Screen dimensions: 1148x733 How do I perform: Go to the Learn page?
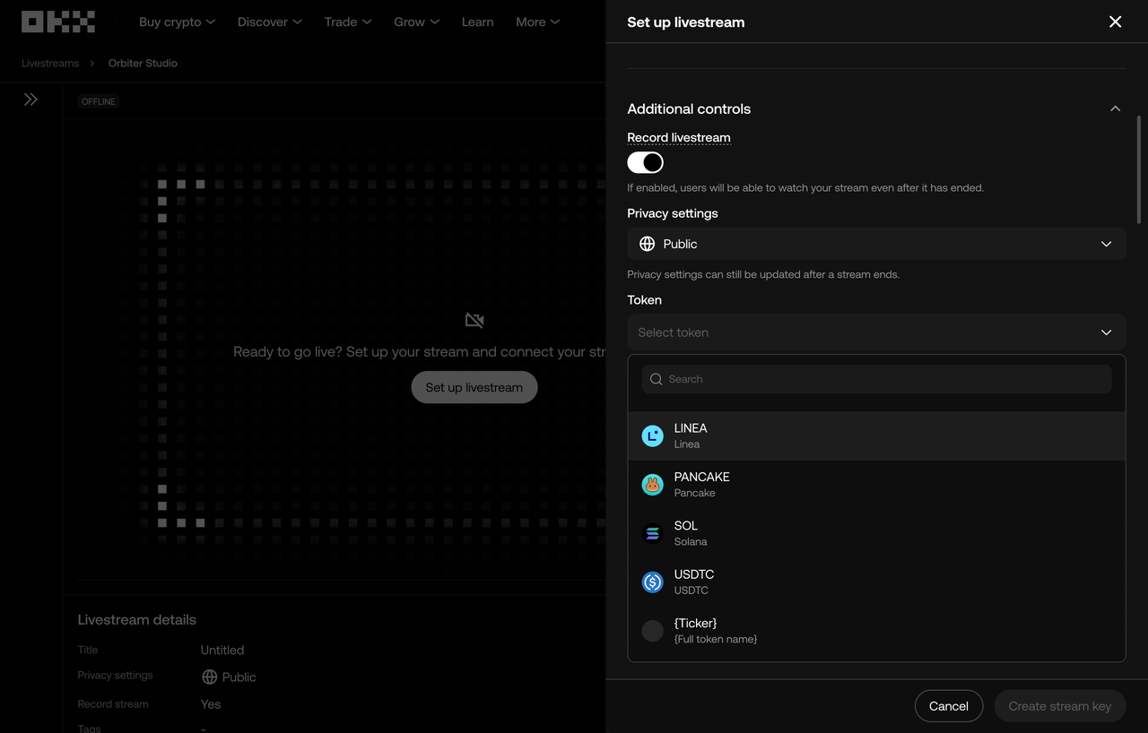click(477, 22)
